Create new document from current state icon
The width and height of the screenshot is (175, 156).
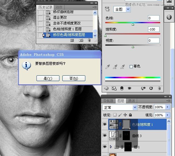[72, 40]
